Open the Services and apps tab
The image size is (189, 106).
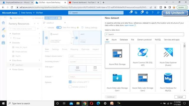coord(172,40)
